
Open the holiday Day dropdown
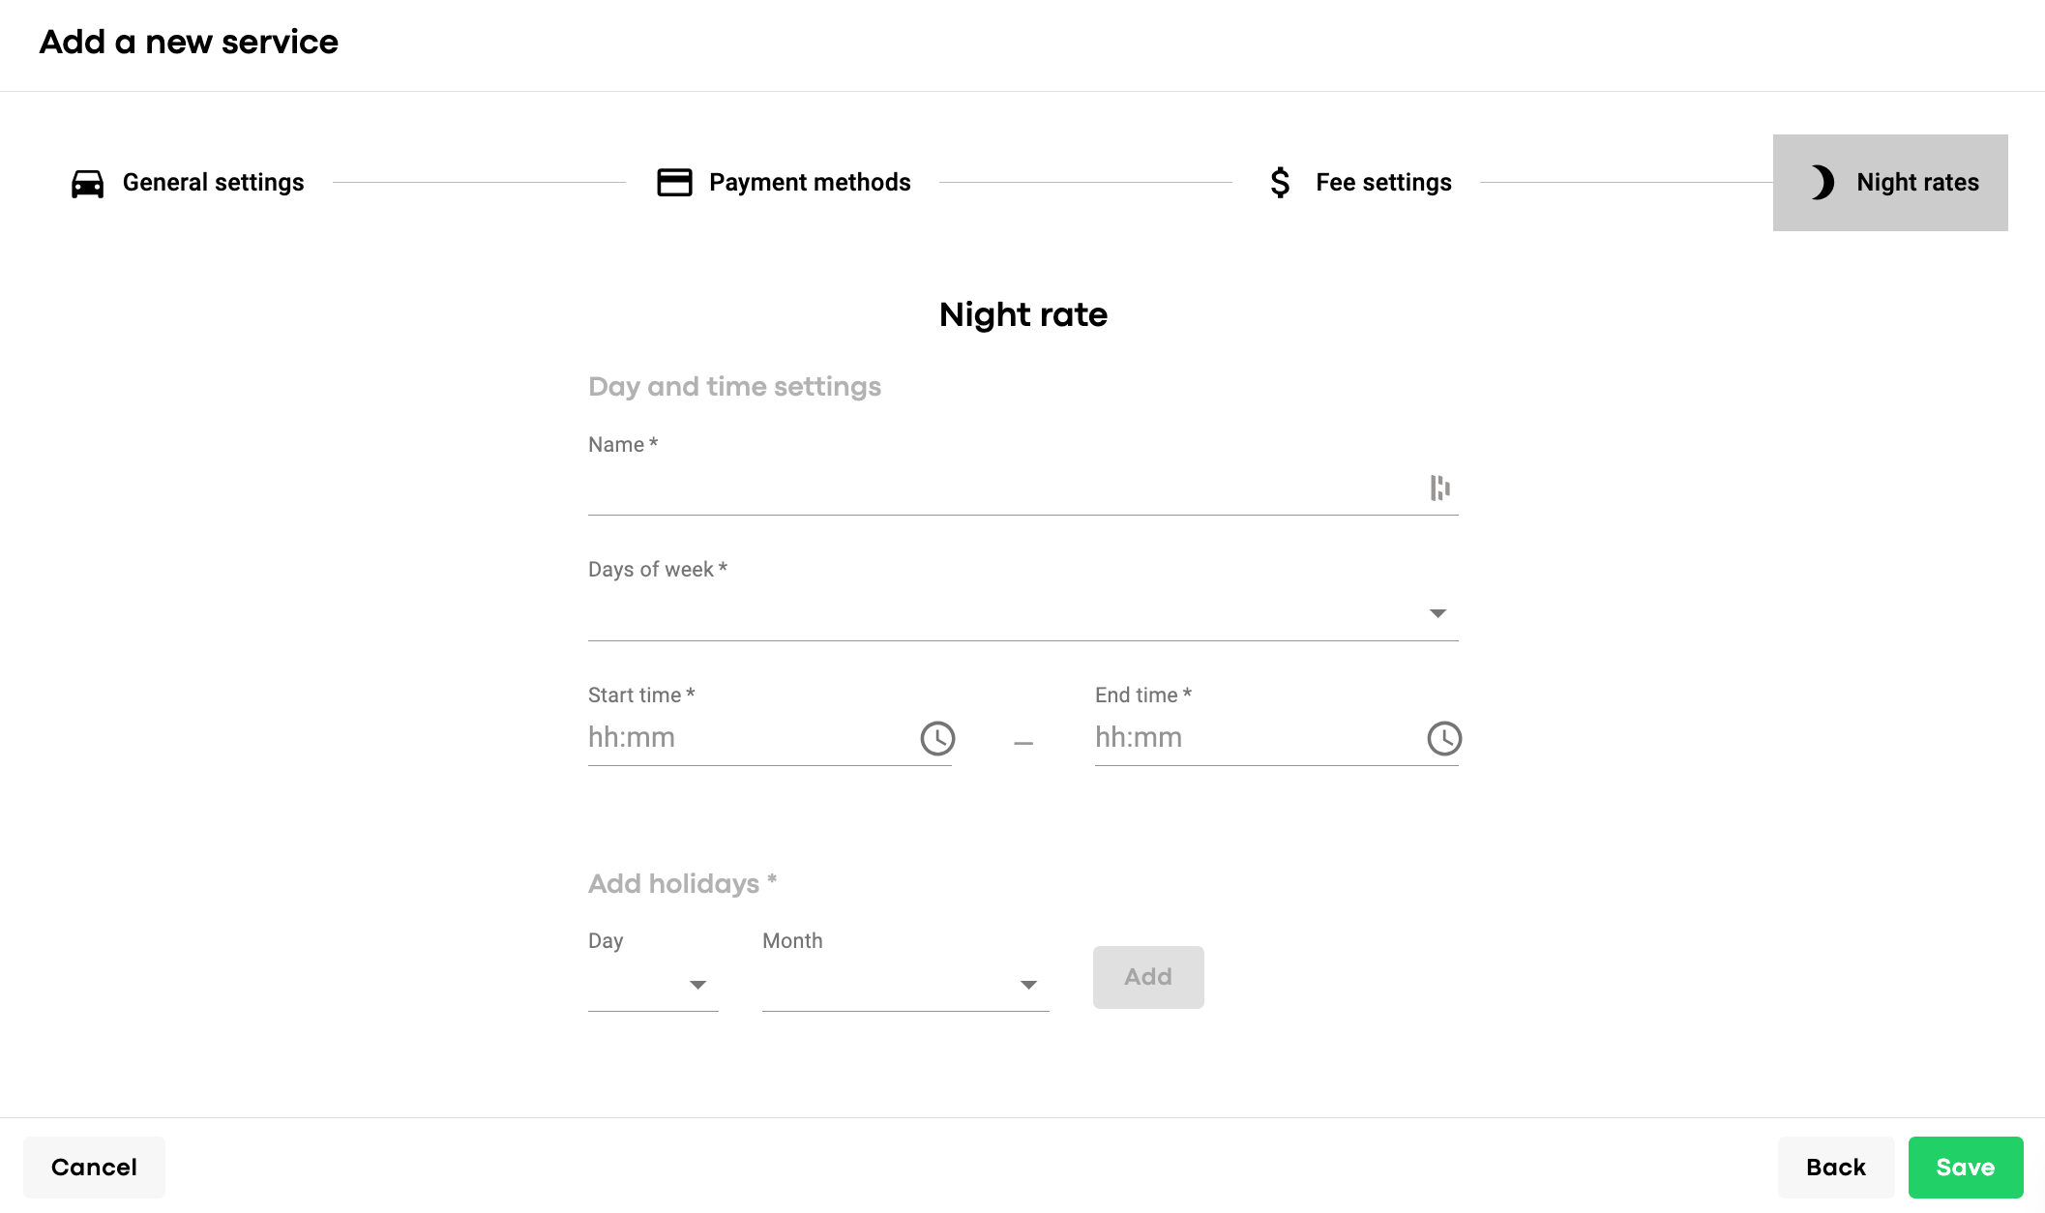click(697, 985)
